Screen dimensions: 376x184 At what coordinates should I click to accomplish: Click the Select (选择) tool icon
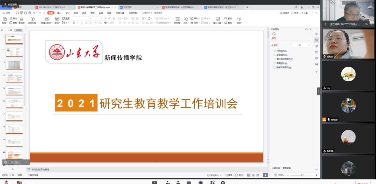pos(239,19)
